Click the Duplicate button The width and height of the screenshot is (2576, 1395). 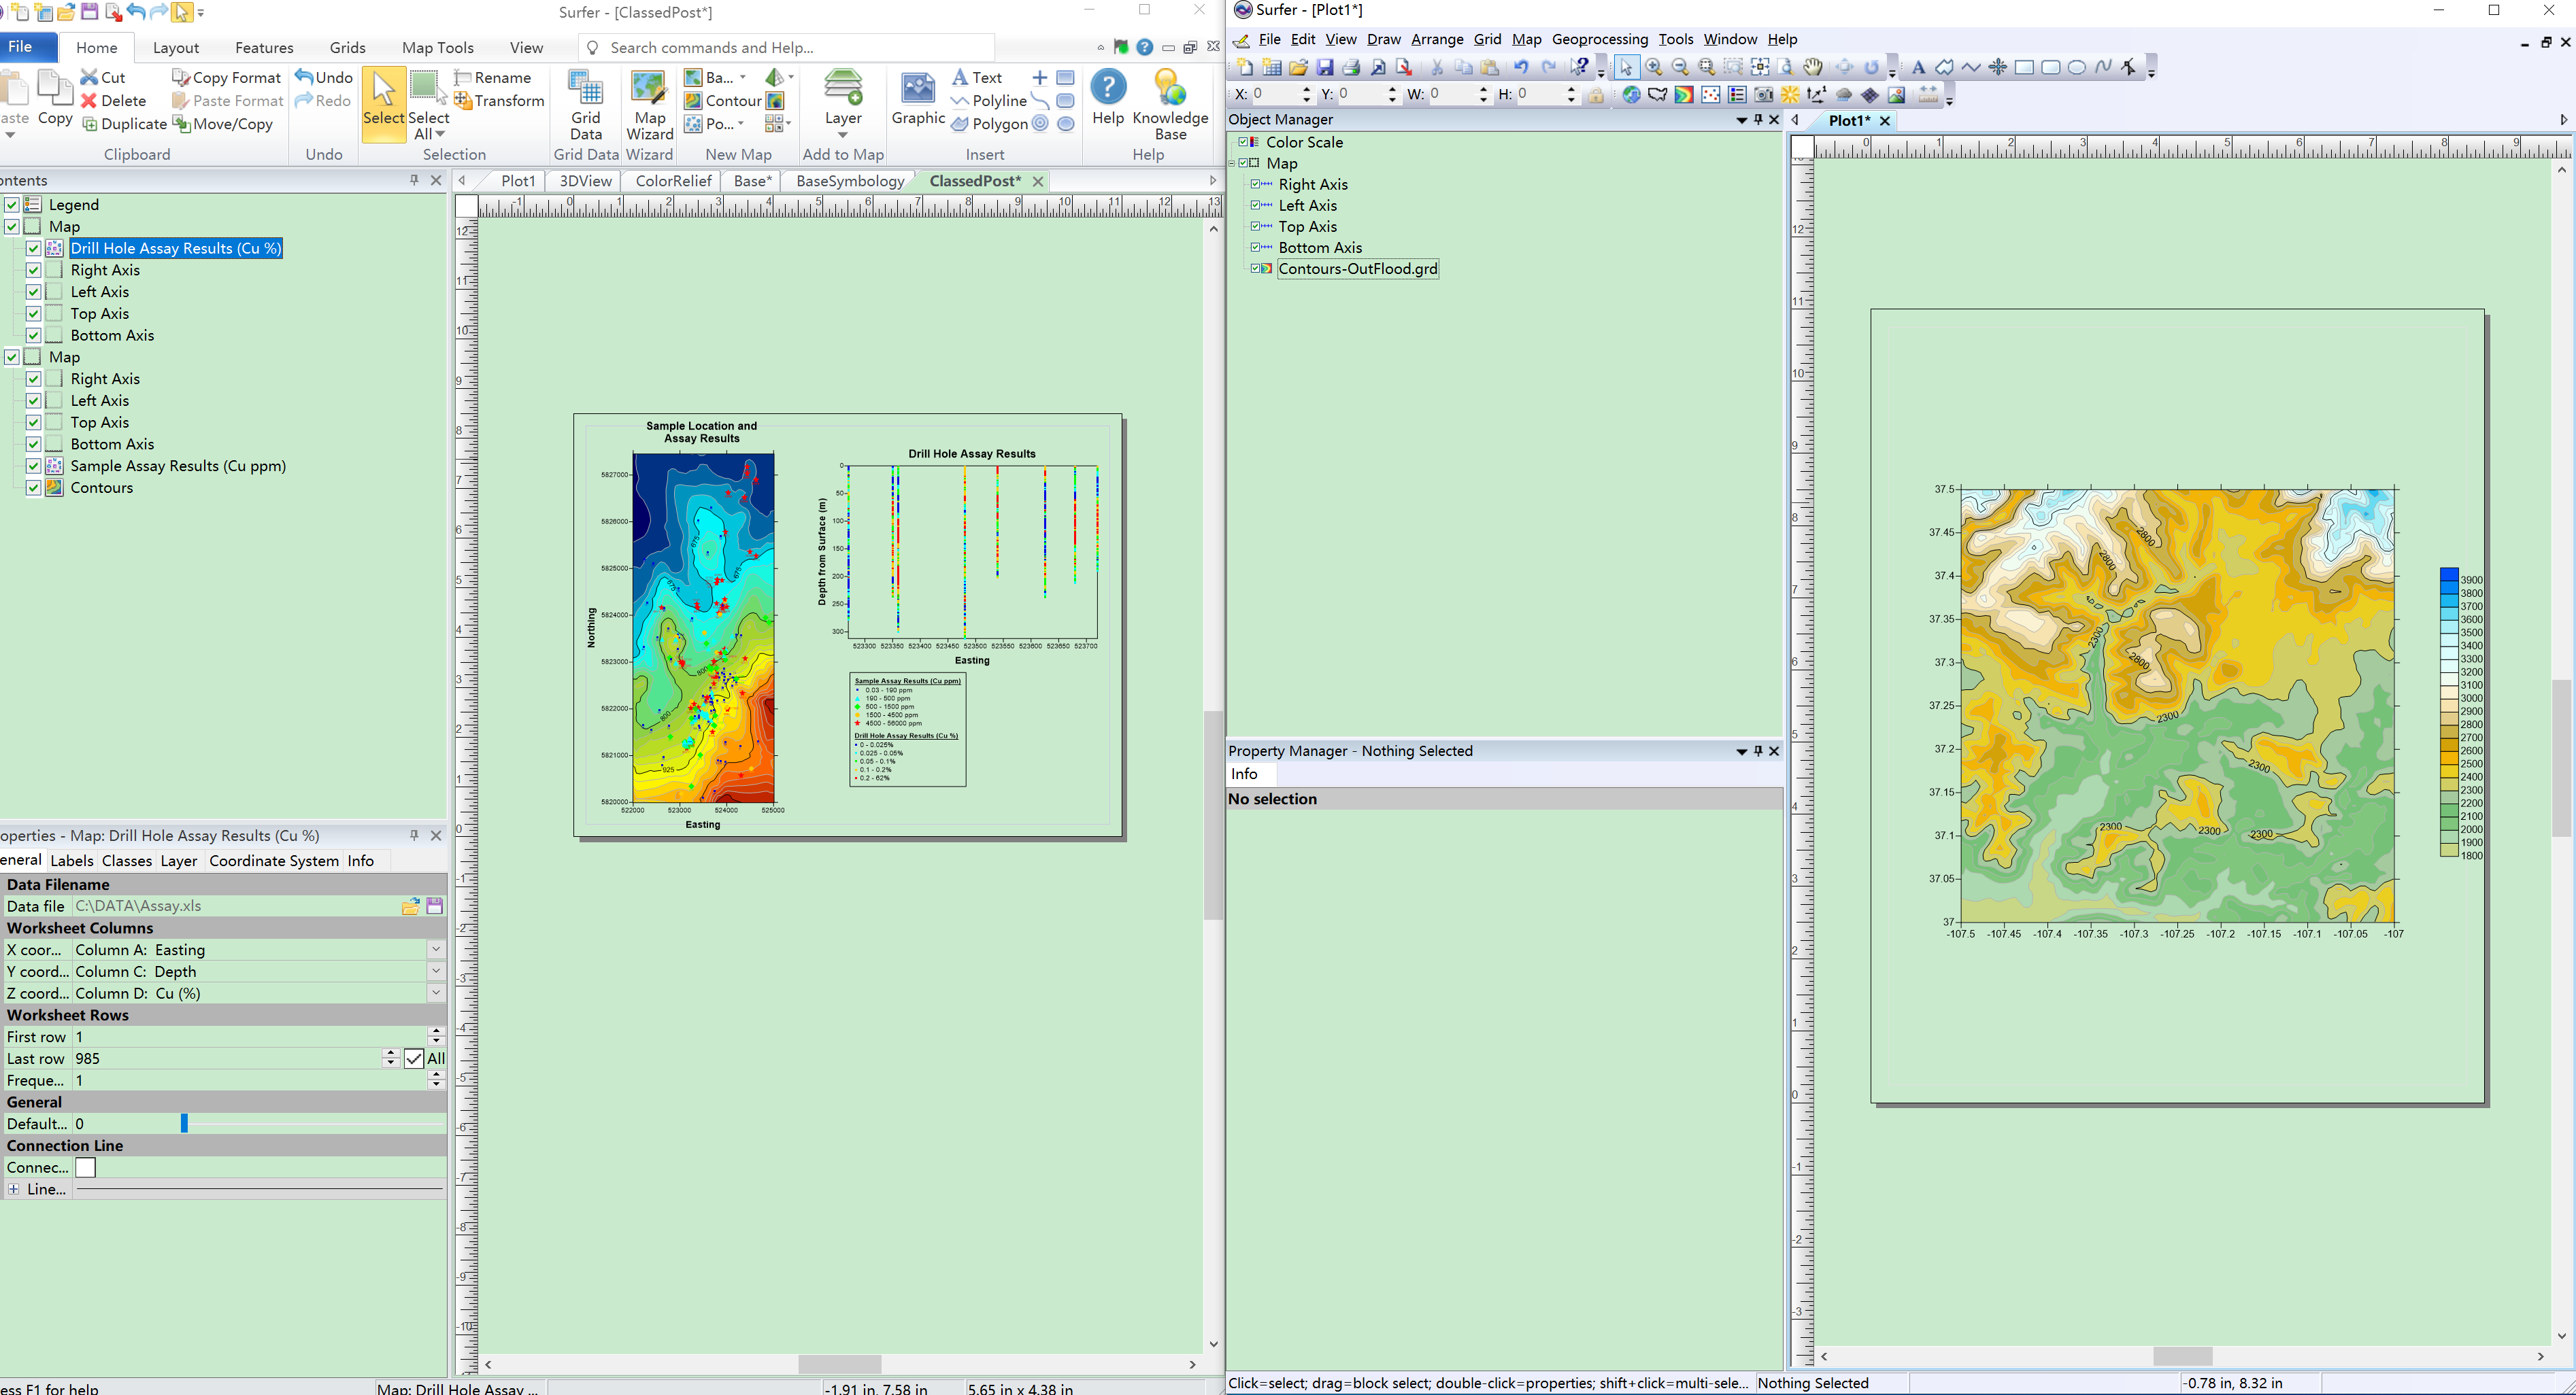[124, 124]
